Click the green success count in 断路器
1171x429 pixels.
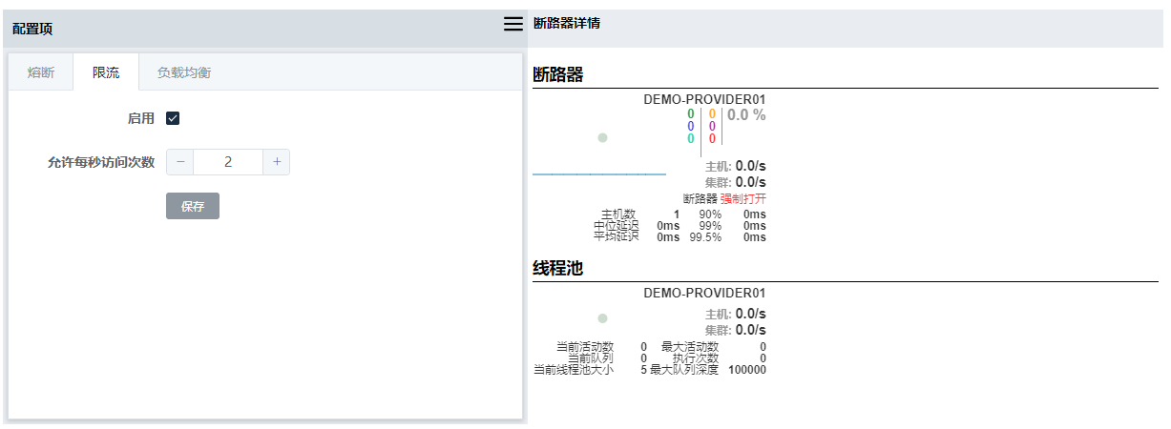point(691,114)
